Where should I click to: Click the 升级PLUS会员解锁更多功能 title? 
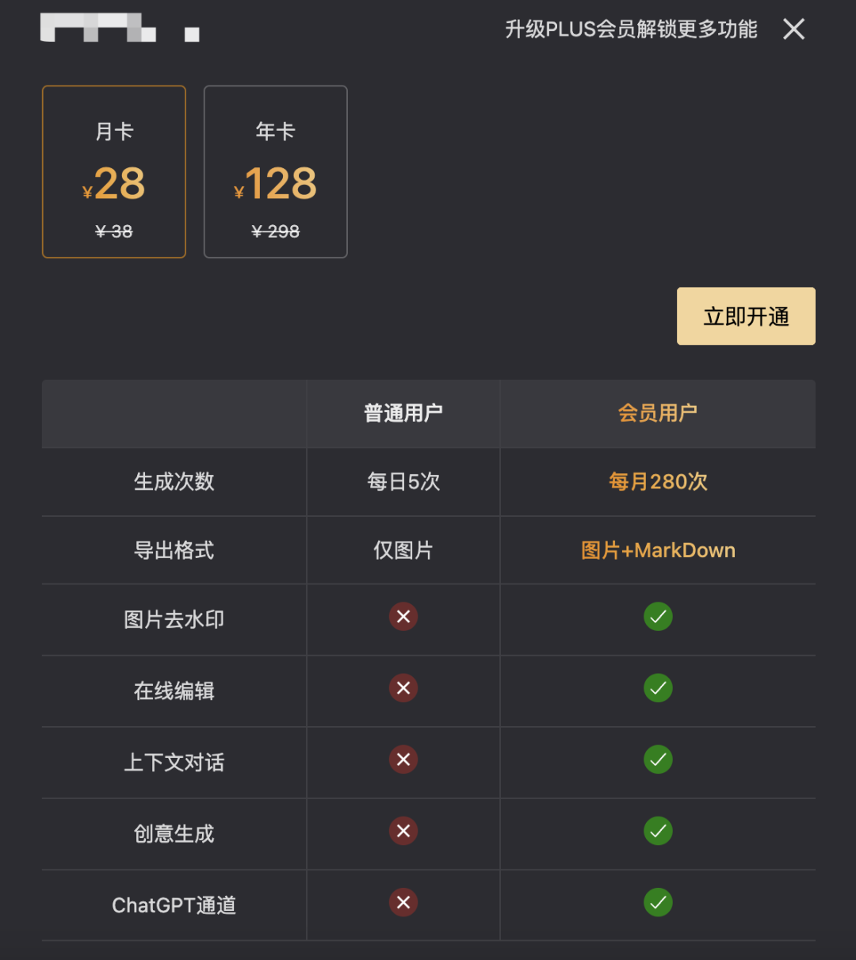click(x=631, y=29)
